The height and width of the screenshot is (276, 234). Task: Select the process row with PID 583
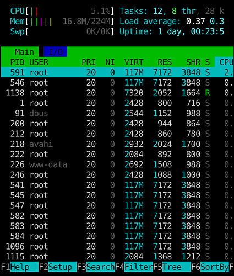tap(117, 226)
